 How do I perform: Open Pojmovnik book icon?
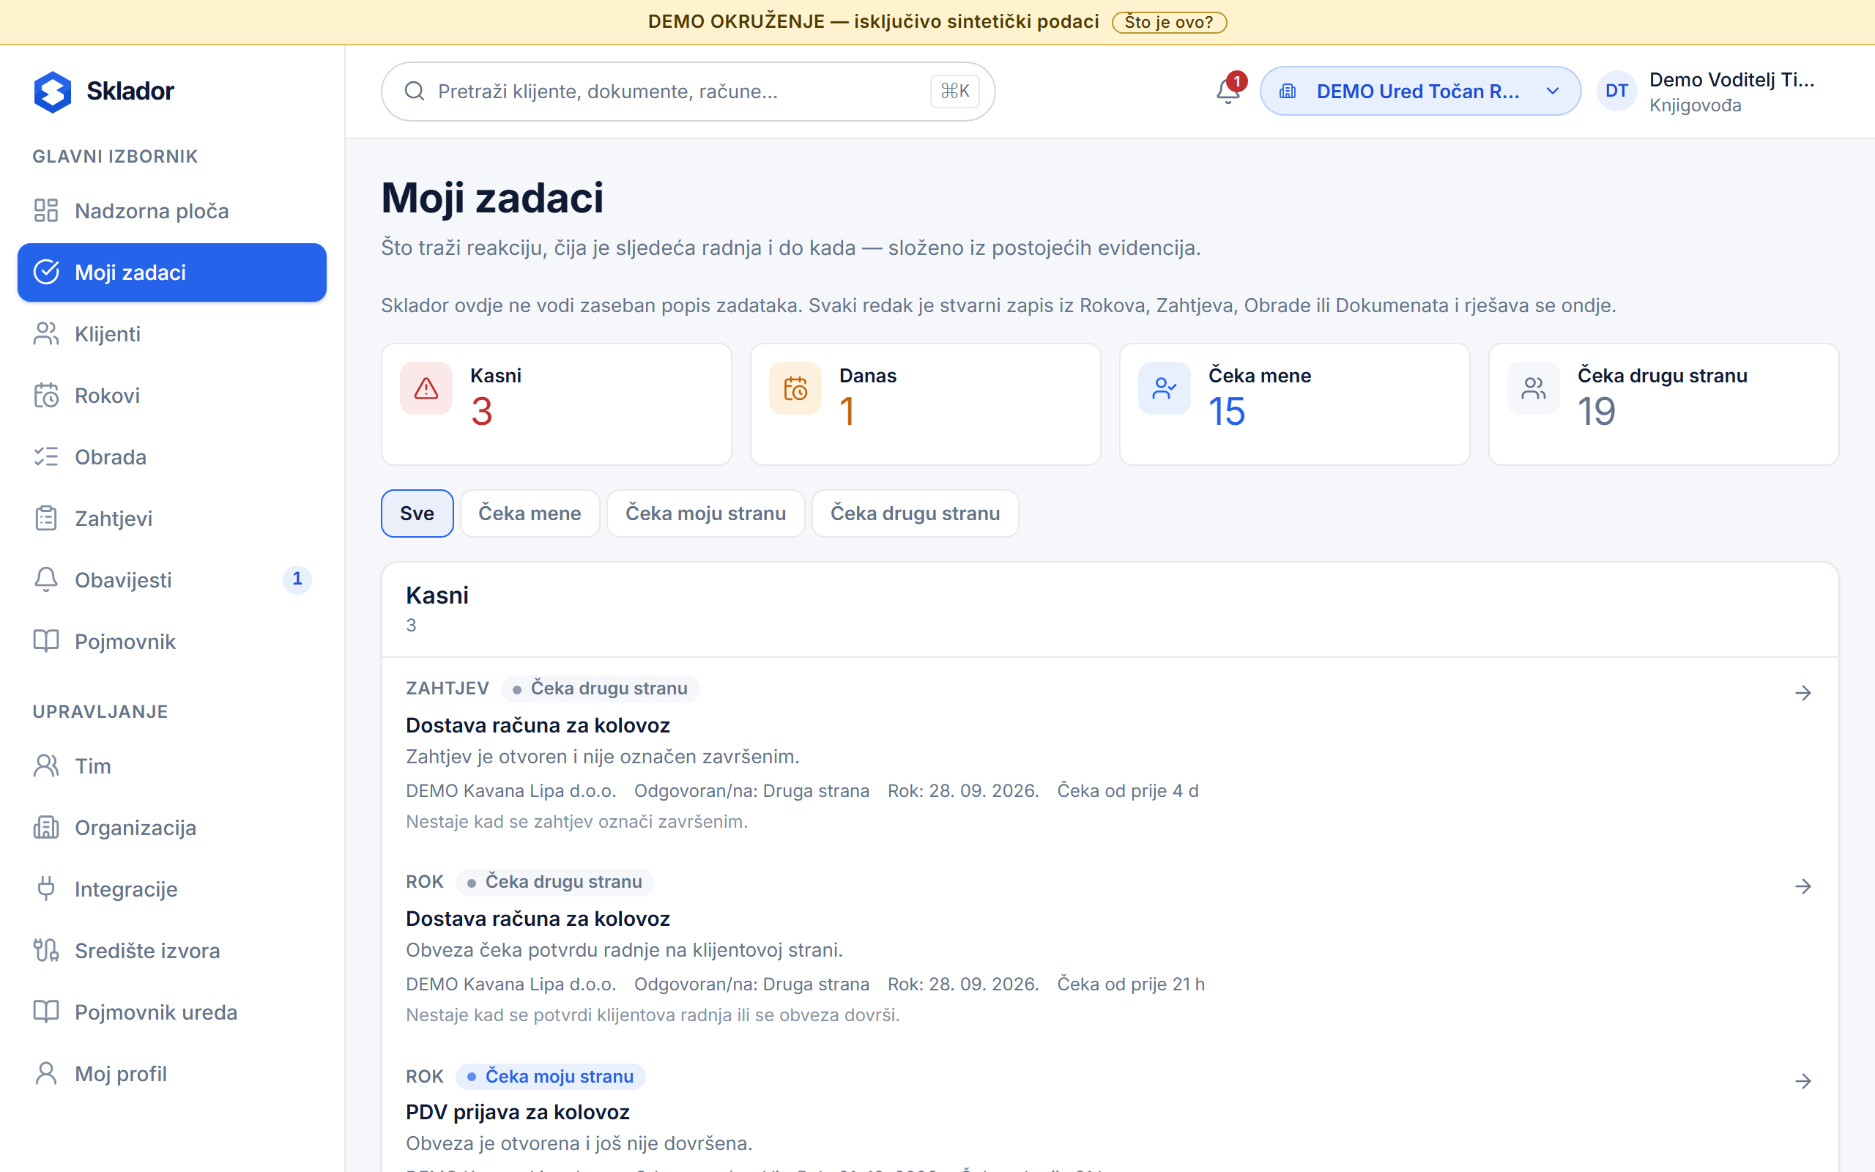tap(45, 641)
